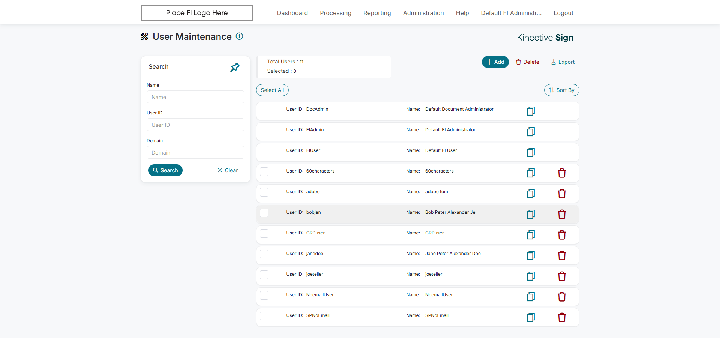
Task: Copy the SPNoEmail user
Action: [x=531, y=317]
